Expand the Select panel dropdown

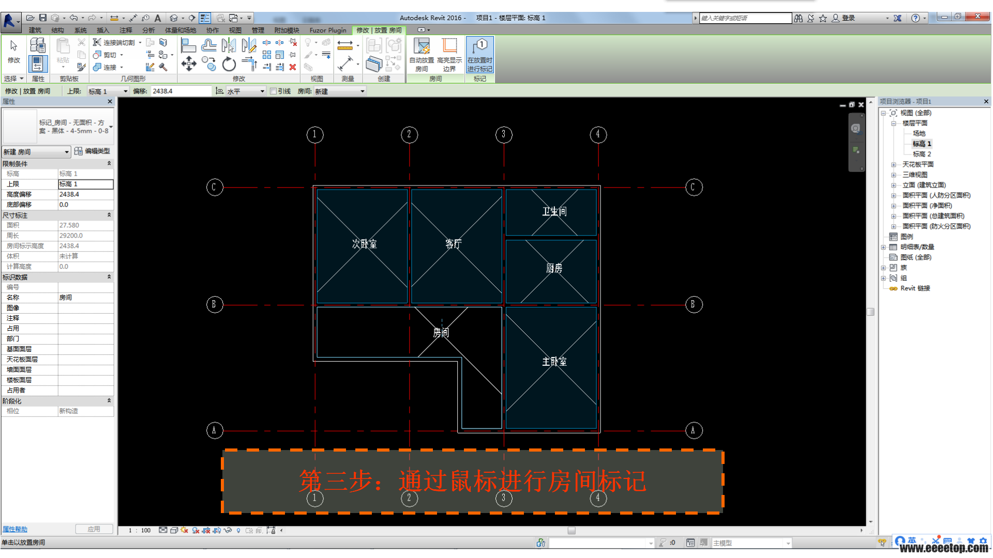(x=14, y=79)
